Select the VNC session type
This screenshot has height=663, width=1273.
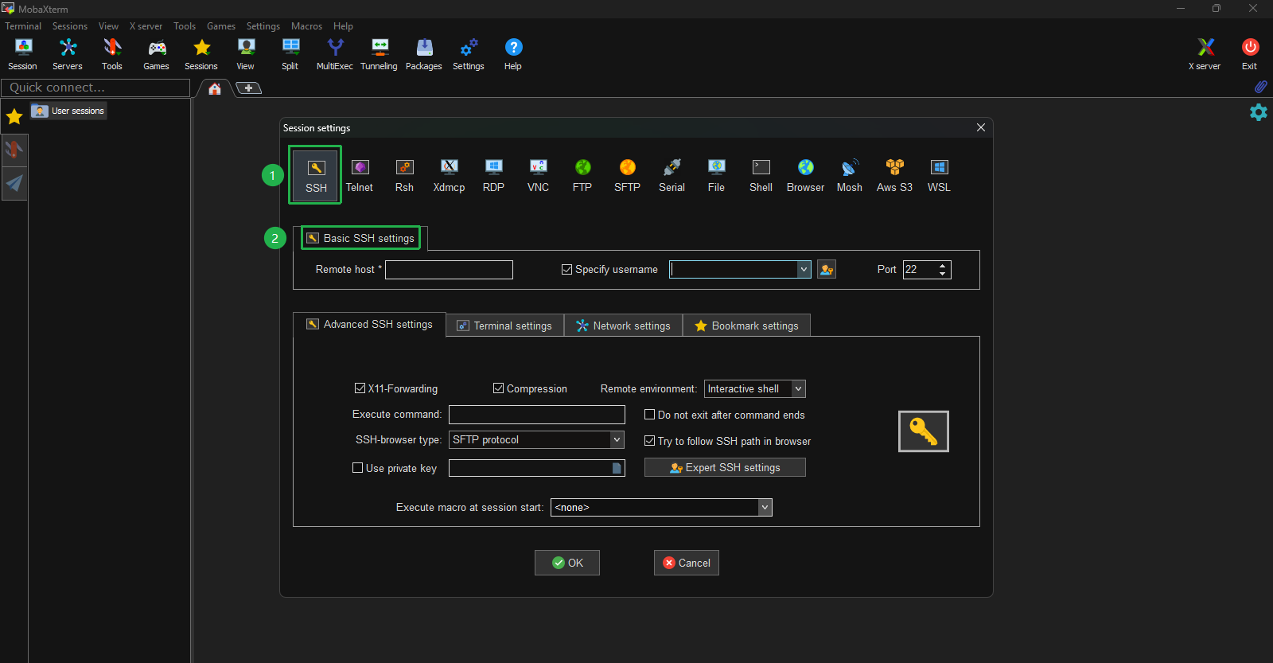(x=538, y=175)
